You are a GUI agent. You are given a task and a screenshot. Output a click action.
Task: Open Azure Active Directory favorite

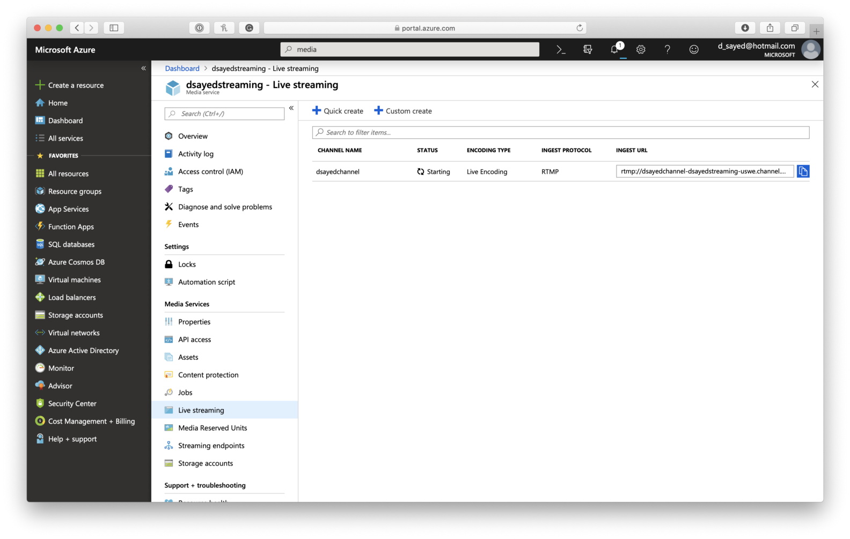tap(77, 351)
